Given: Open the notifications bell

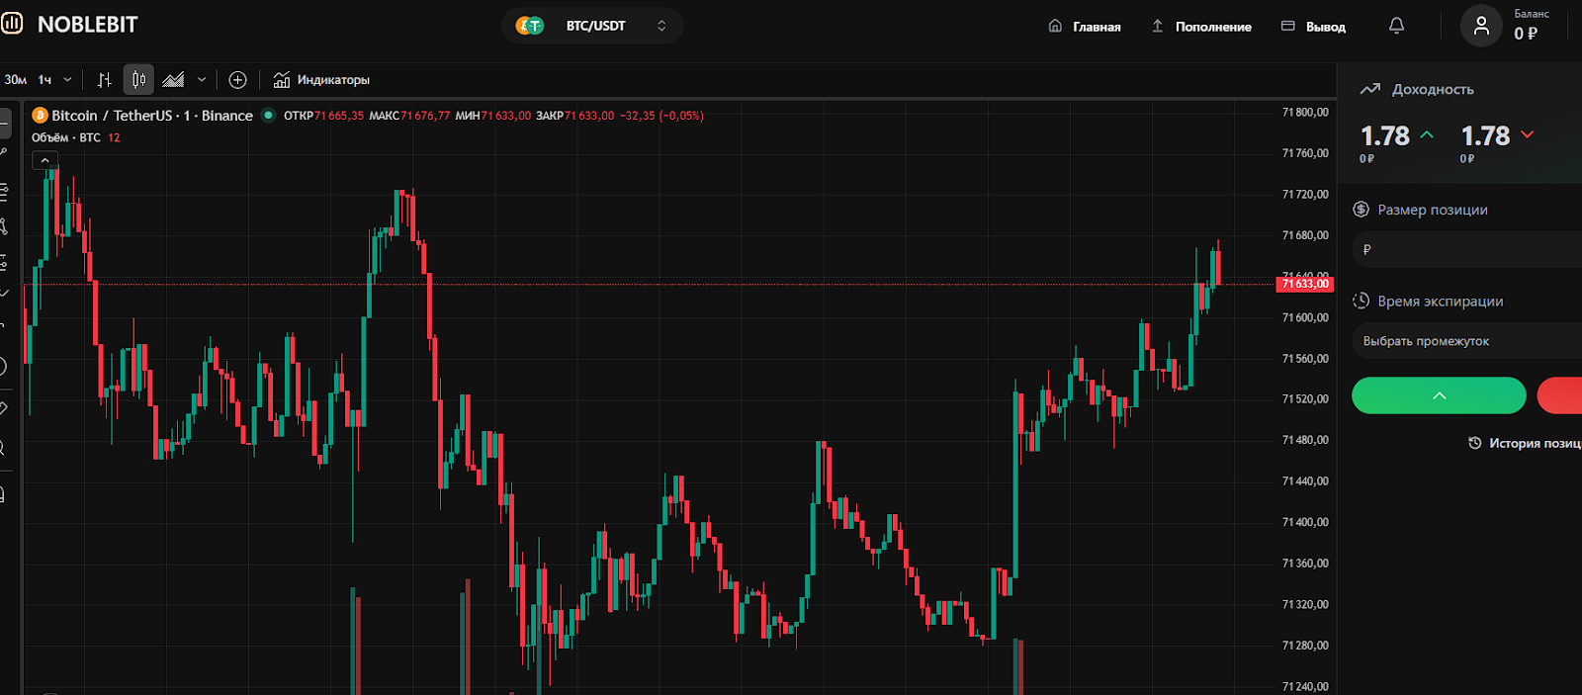Looking at the screenshot, I should 1396,27.
